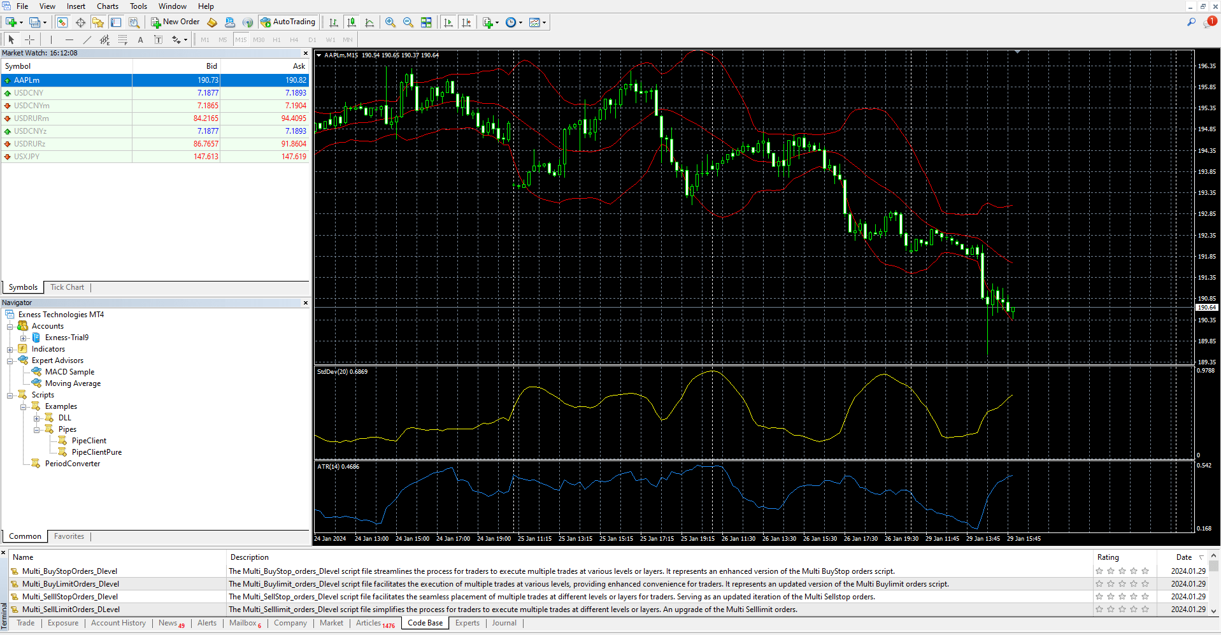Image resolution: width=1221 pixels, height=635 pixels.
Task: Enable chart shift
Action: (x=466, y=22)
